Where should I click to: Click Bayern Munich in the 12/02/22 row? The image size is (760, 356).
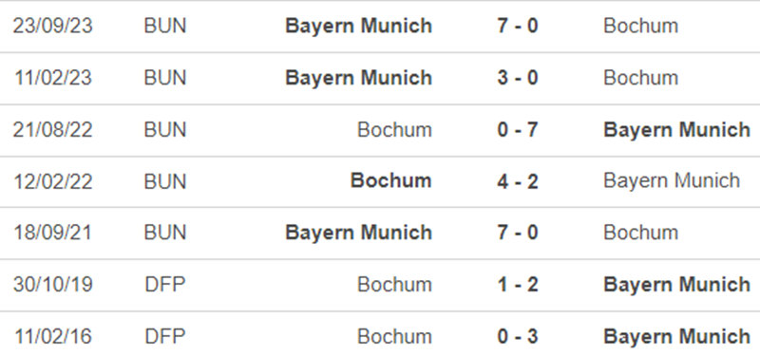[672, 180]
